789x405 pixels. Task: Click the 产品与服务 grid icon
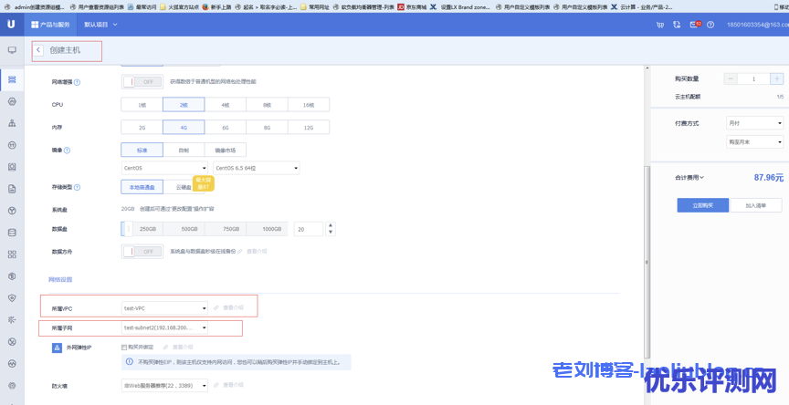[35, 25]
